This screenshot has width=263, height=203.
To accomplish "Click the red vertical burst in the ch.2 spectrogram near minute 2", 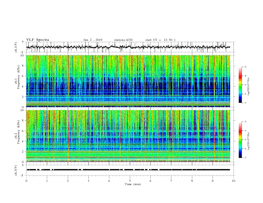I will [x=68, y=136].
